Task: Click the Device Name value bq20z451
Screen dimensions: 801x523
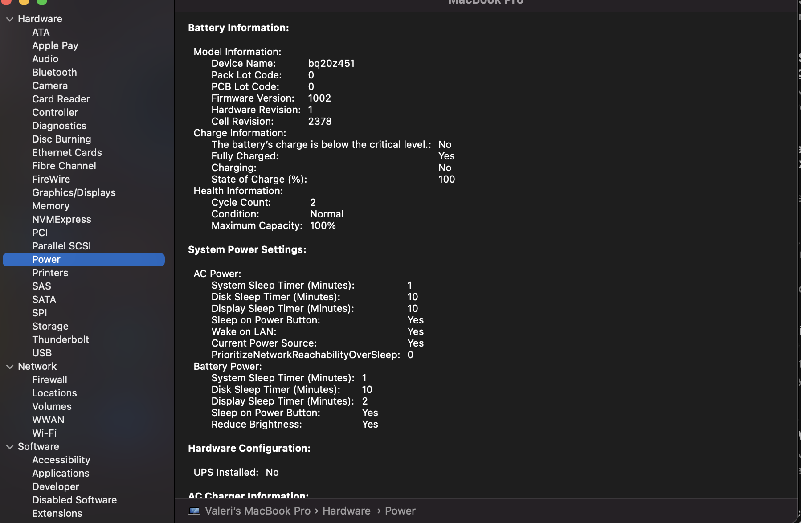Action: [x=331, y=63]
